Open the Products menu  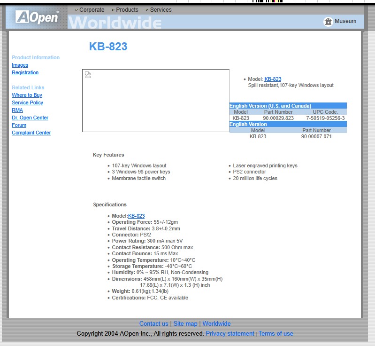(127, 9)
